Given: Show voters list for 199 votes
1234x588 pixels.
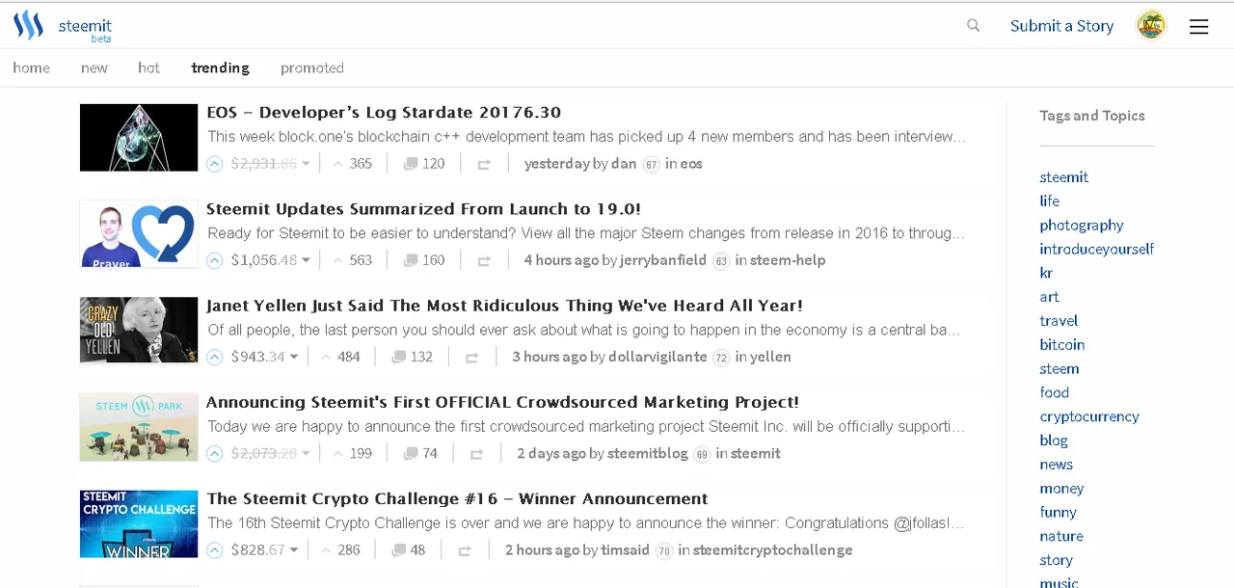Looking at the screenshot, I should pyautogui.click(x=353, y=453).
